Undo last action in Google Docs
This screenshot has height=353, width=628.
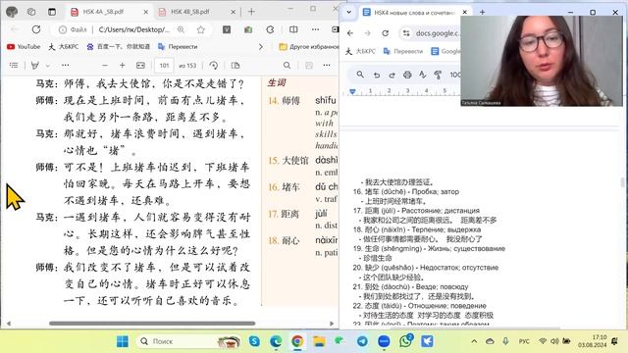click(377, 75)
